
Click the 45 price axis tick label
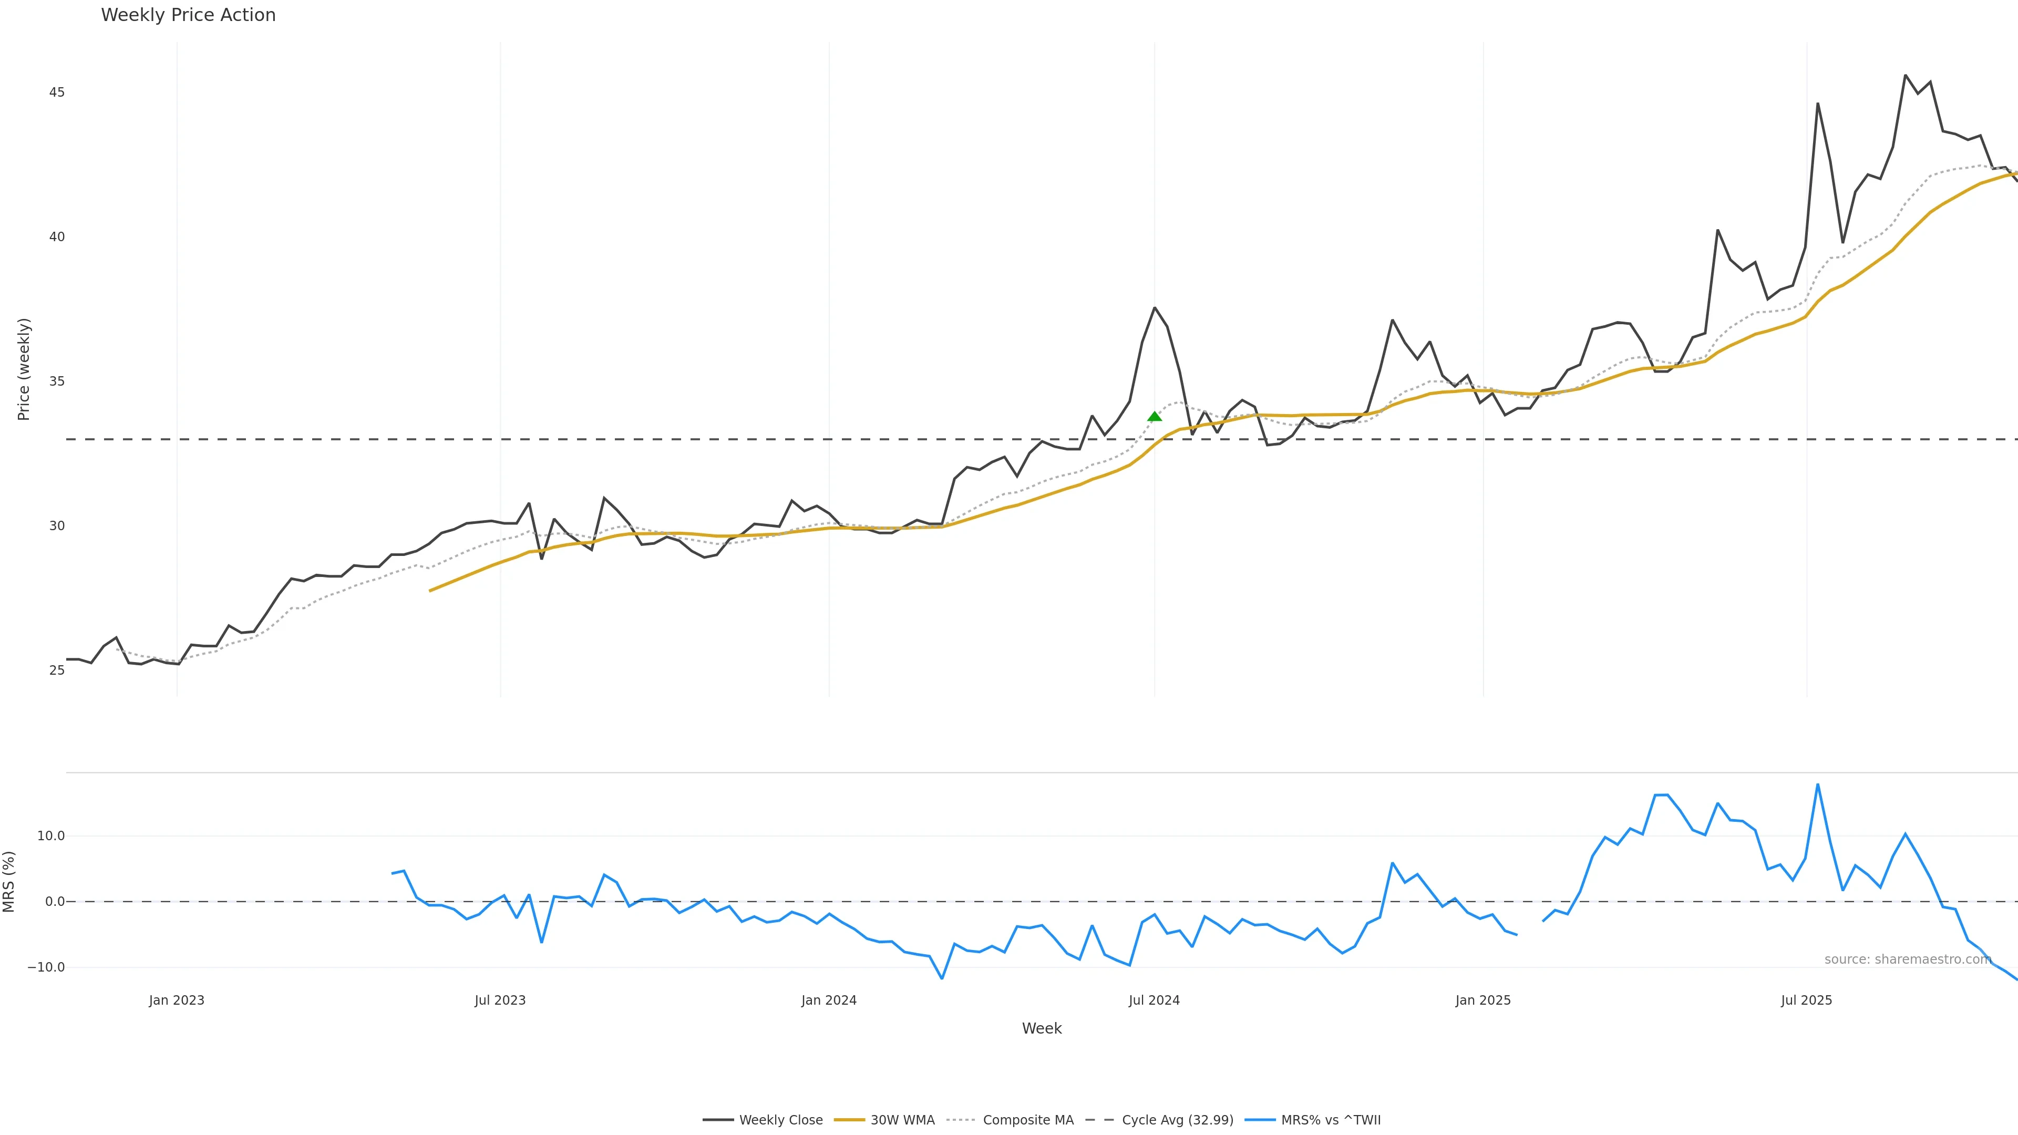click(x=56, y=92)
